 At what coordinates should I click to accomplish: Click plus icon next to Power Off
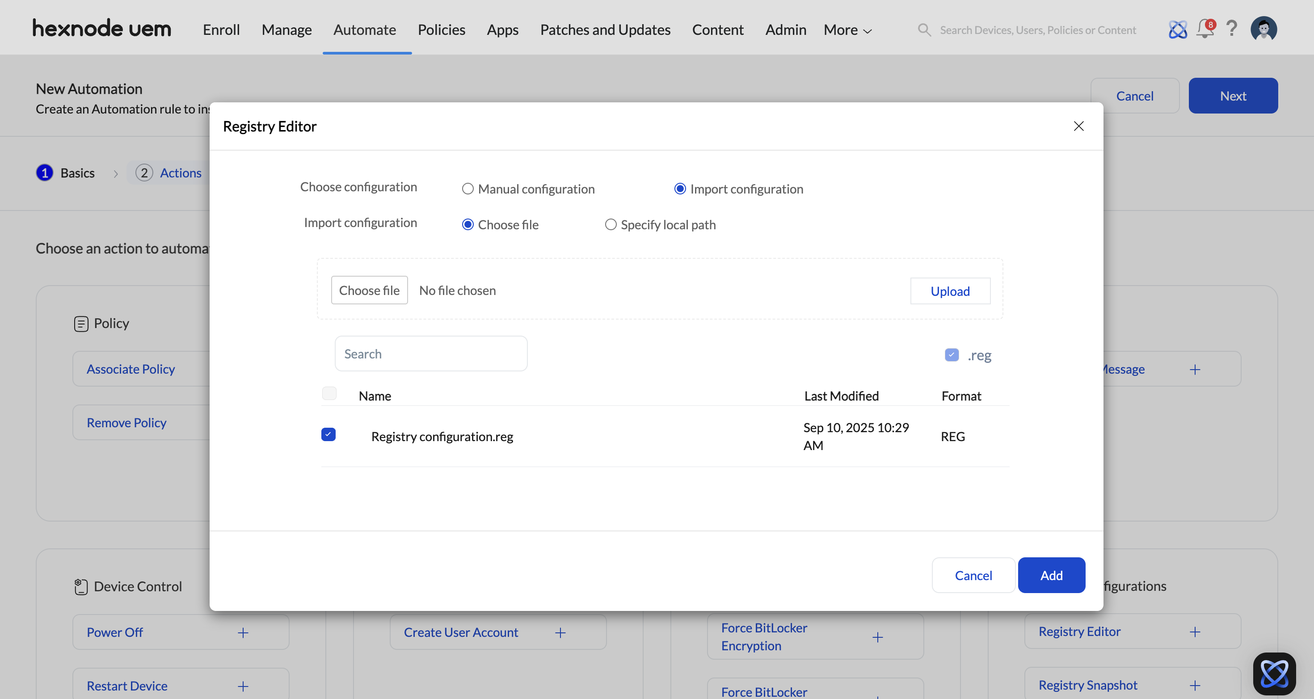[243, 633]
